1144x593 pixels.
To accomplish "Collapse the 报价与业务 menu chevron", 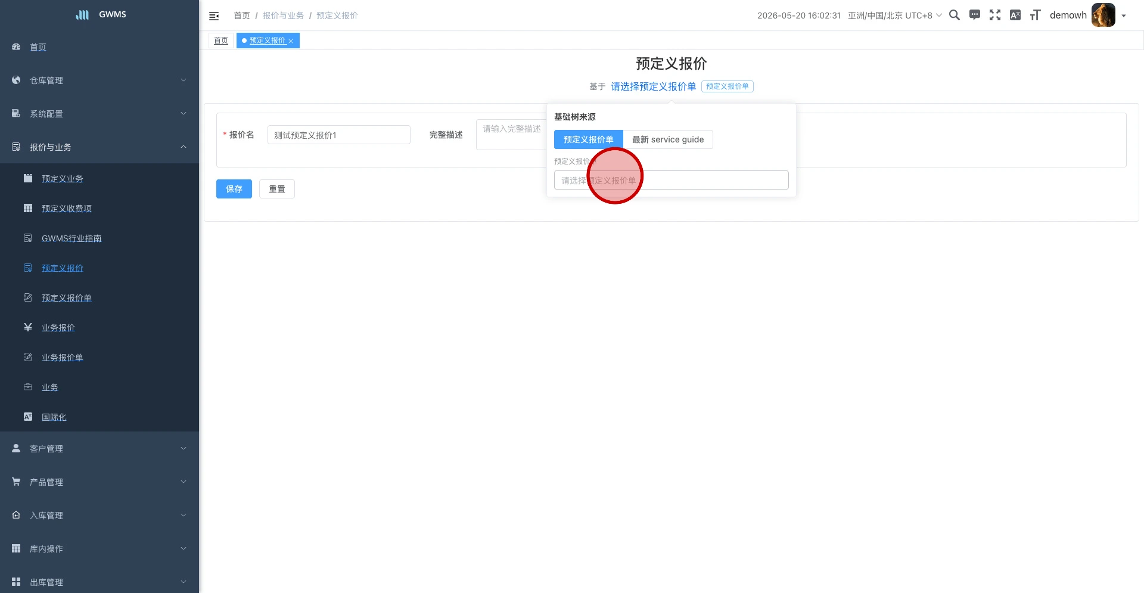I will pyautogui.click(x=184, y=147).
